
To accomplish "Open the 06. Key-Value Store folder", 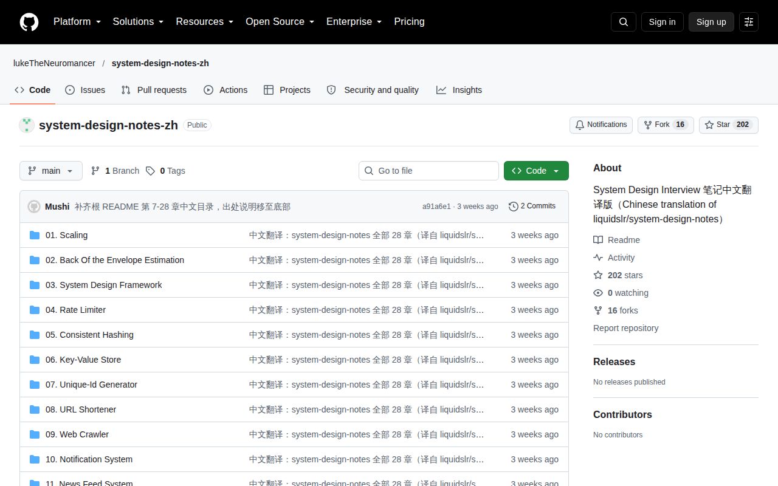I will click(83, 360).
